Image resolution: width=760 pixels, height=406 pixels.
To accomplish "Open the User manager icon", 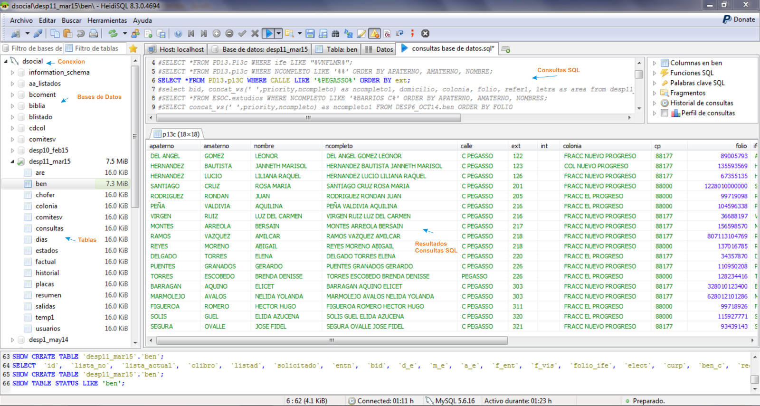I will click(x=135, y=34).
